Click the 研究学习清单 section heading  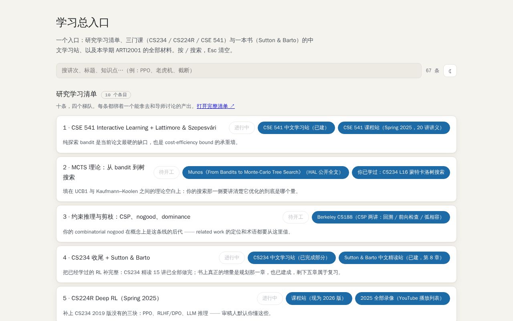tap(77, 94)
